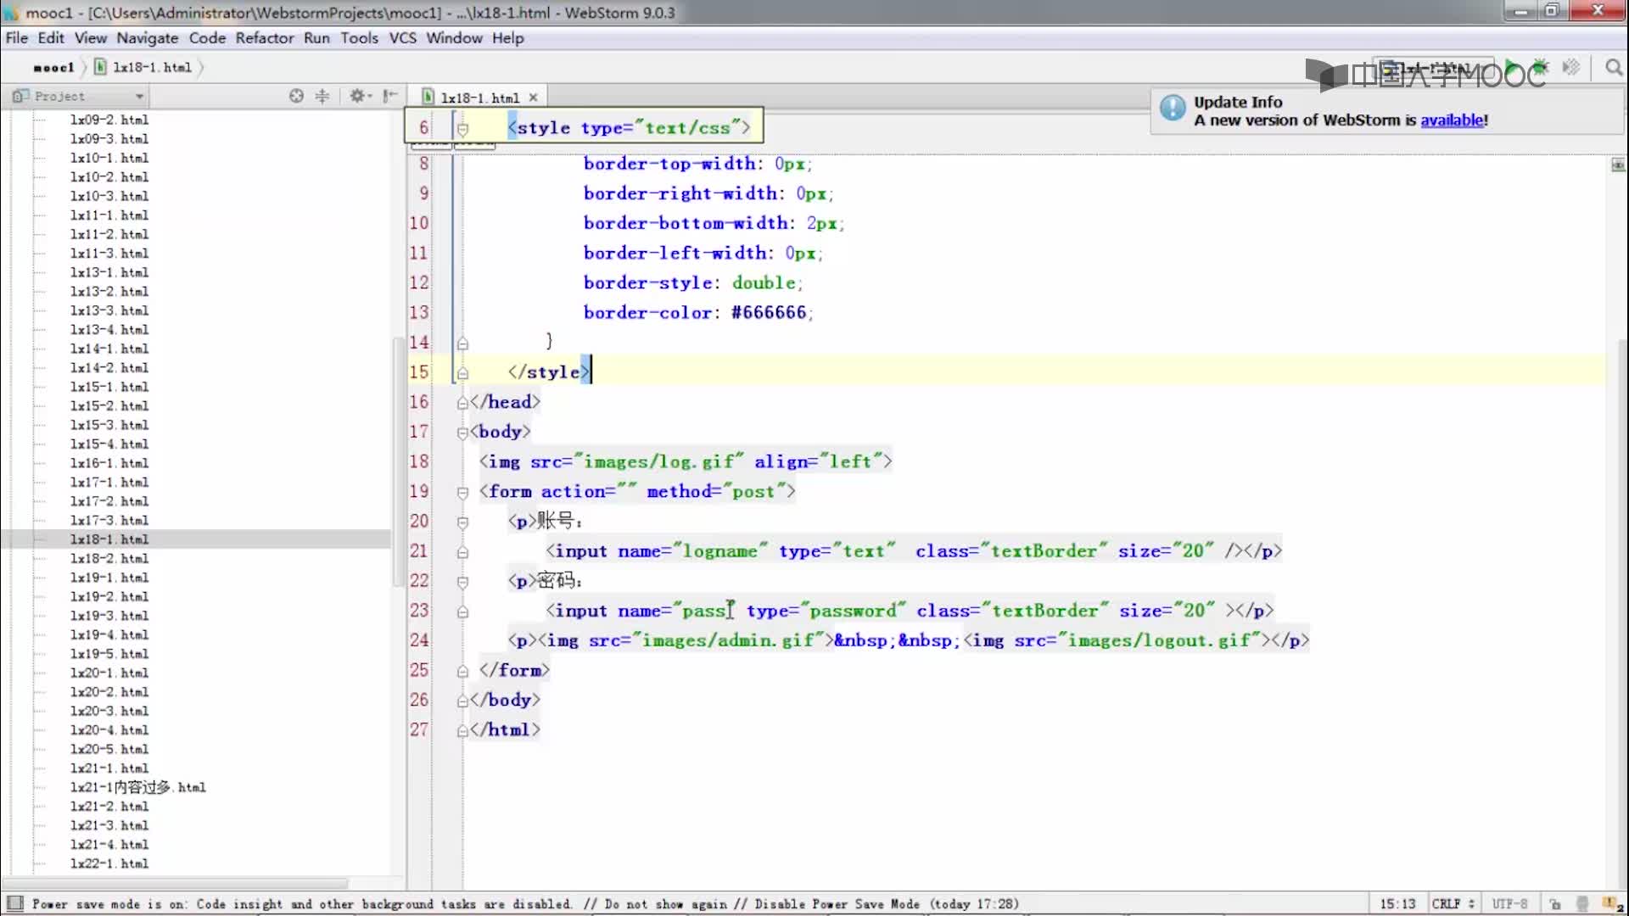Viewport: 1629px width, 916px height.
Task: Click the mooc1 breadcrumb in navigation bar
Action: tap(53, 68)
